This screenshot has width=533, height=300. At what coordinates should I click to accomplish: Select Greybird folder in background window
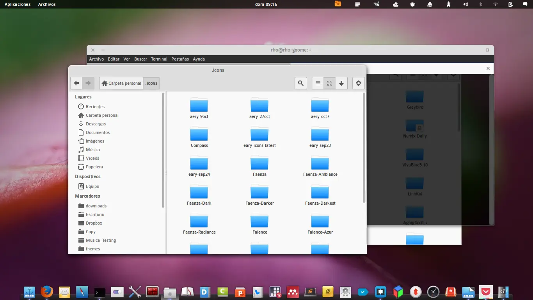tap(415, 100)
